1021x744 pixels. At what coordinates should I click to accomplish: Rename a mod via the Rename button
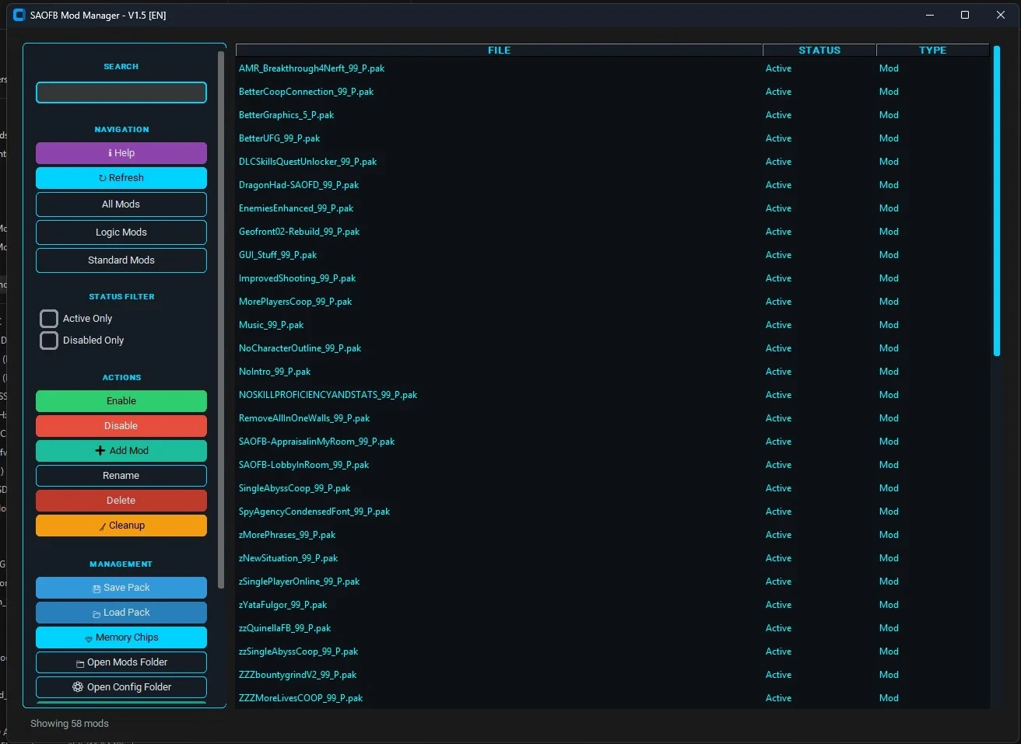coord(121,475)
